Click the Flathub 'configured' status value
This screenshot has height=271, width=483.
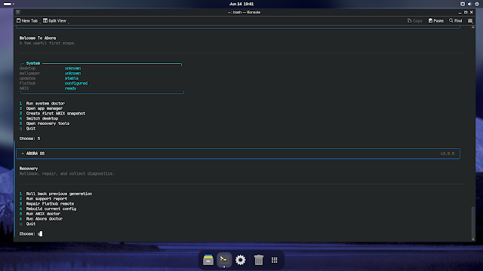76,84
